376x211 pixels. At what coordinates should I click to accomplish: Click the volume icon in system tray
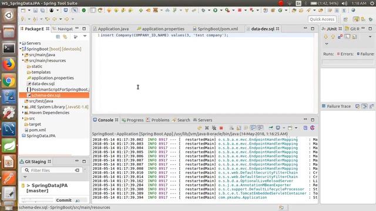click(345, 4)
